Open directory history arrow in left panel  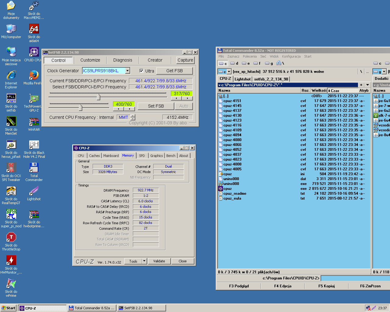(x=367, y=85)
